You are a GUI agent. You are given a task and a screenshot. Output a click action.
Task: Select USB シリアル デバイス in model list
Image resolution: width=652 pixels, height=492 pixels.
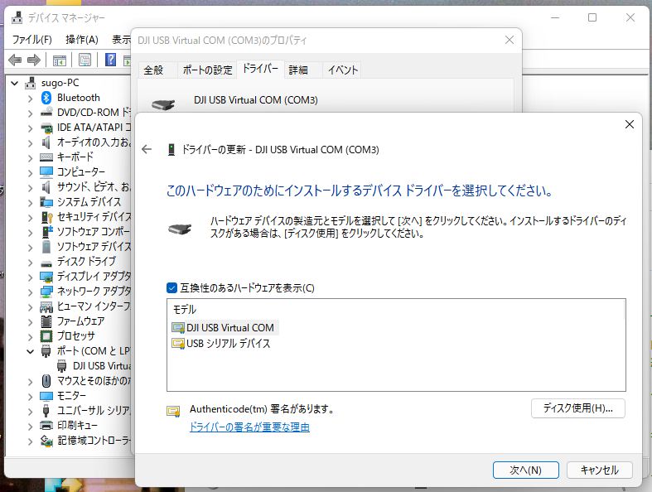point(221,344)
